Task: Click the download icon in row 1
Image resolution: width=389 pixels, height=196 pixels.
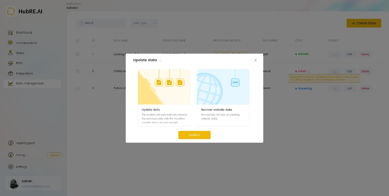Action: (335, 54)
